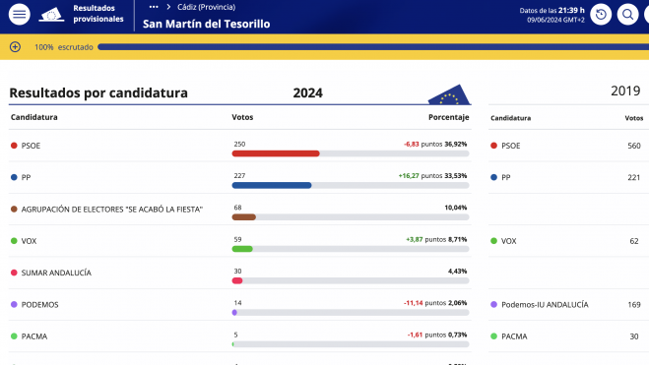Select the 2019 results heading
Image resolution: width=649 pixels, height=365 pixels.
(x=625, y=91)
